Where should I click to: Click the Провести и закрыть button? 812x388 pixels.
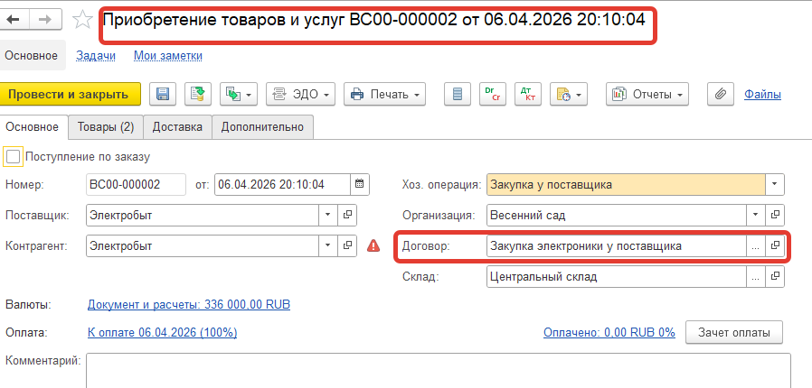[x=71, y=94]
